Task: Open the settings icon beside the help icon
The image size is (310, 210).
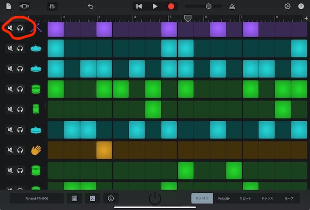Action: (x=288, y=7)
